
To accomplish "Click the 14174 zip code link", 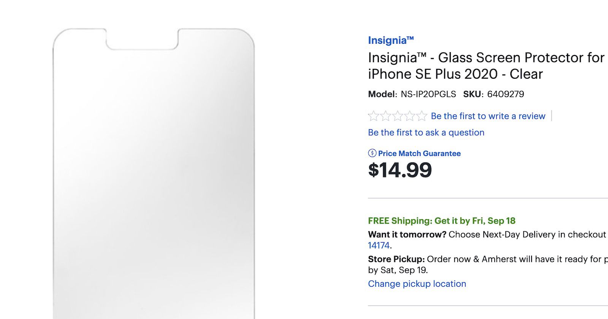I will click(378, 246).
